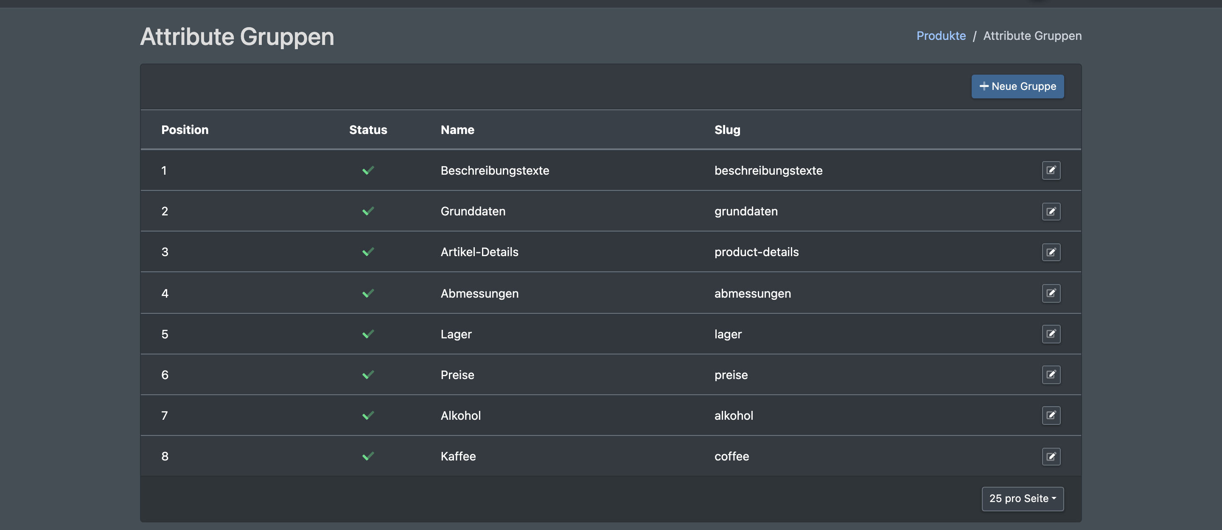Edit the Artikel-Details group

click(x=1051, y=252)
